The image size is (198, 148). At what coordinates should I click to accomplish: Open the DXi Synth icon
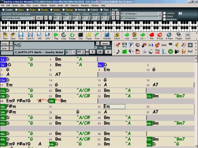coord(188,36)
